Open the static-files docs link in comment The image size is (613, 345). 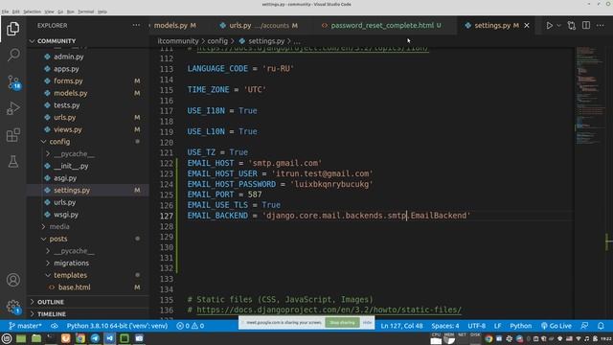tap(329, 310)
